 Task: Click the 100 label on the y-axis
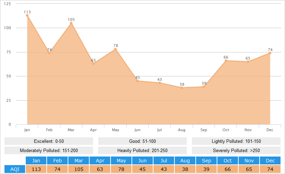[x=8, y=28]
